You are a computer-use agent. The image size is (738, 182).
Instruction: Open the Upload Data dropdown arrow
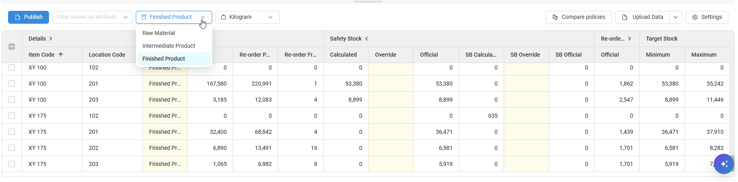[676, 17]
